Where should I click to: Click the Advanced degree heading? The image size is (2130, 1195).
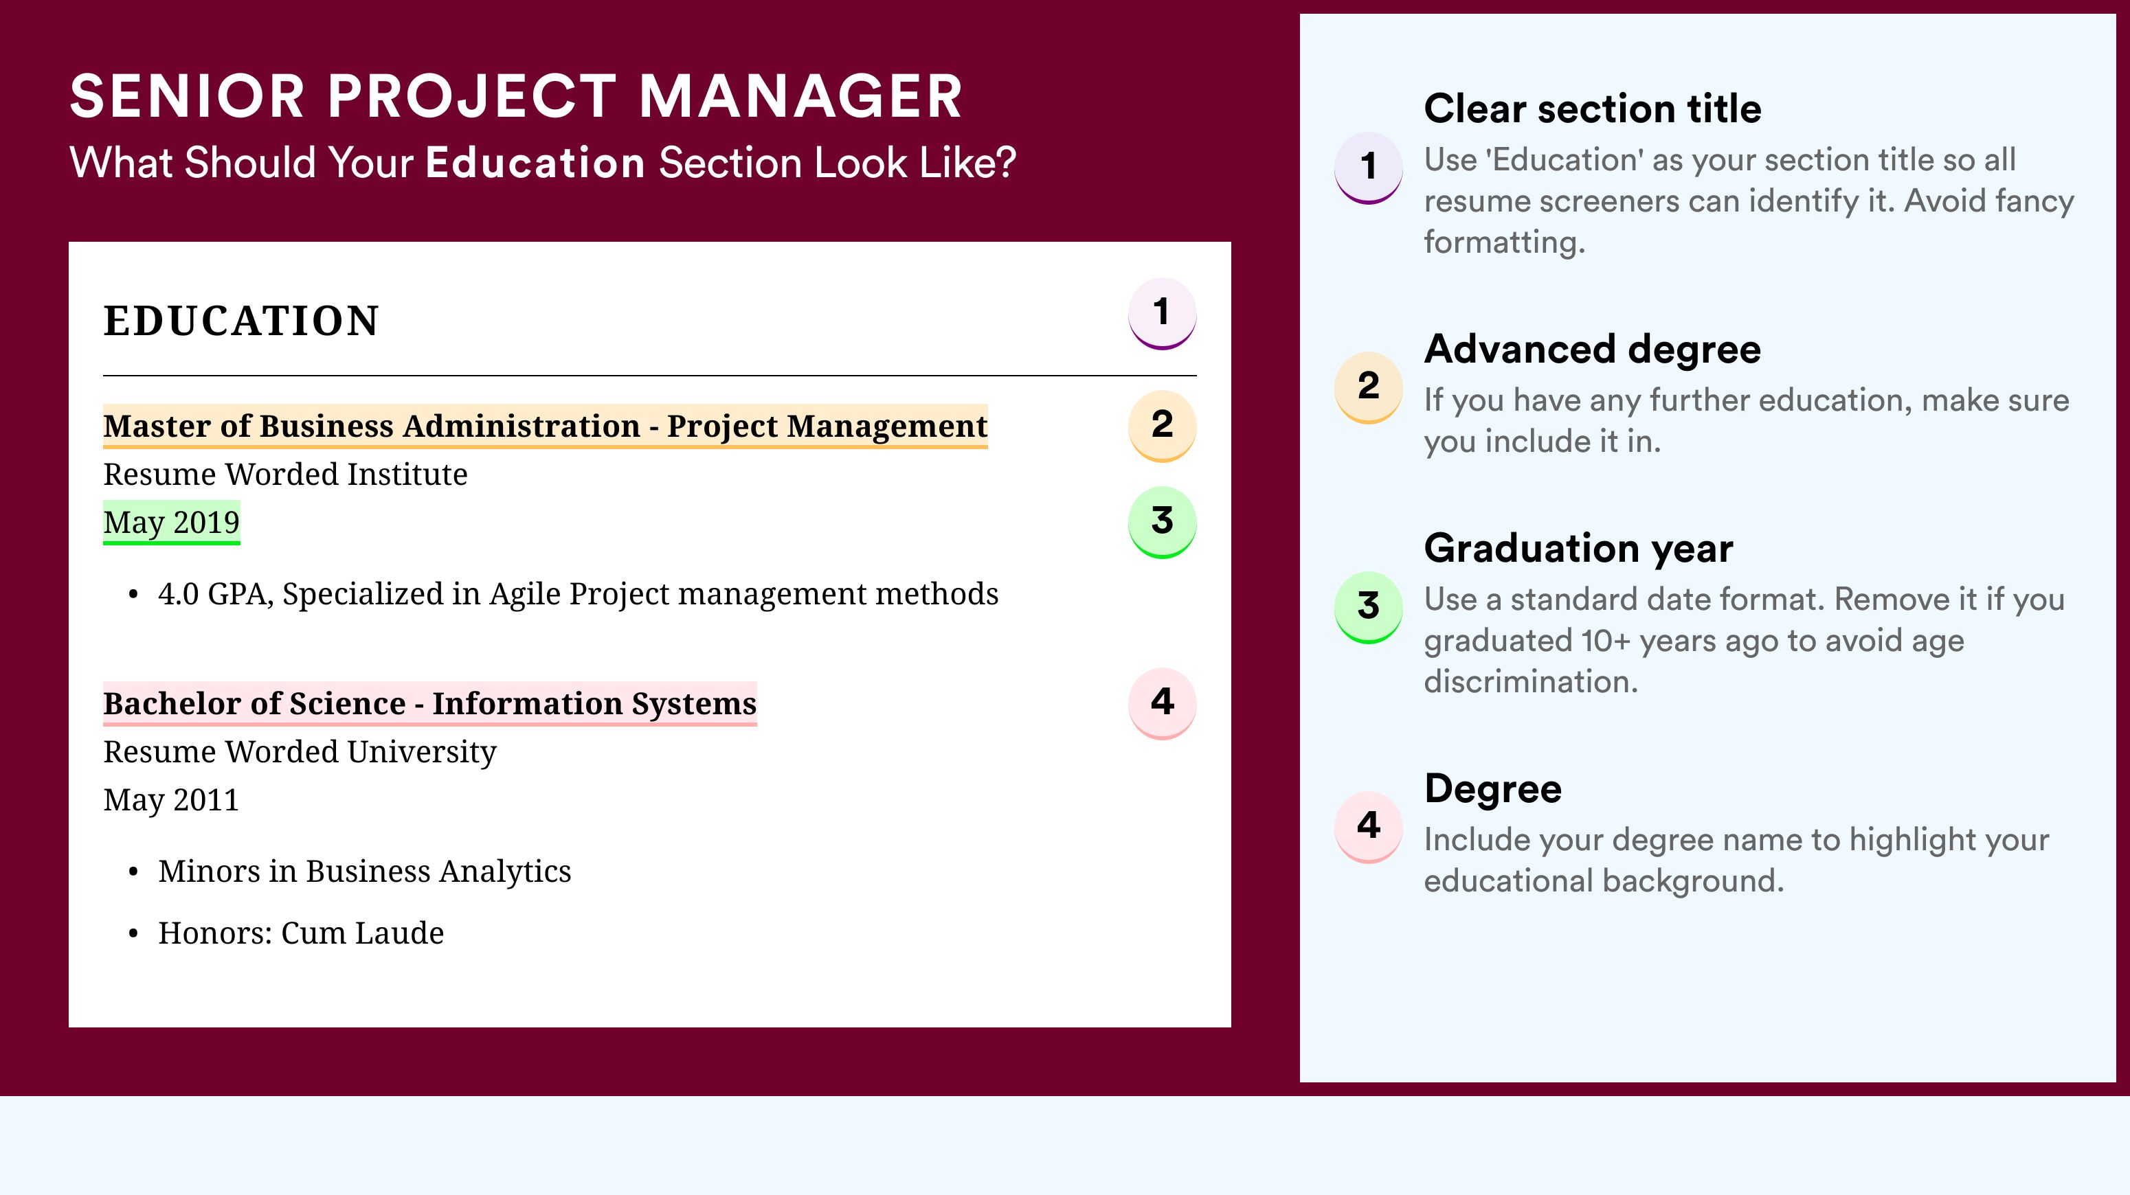click(x=1593, y=350)
